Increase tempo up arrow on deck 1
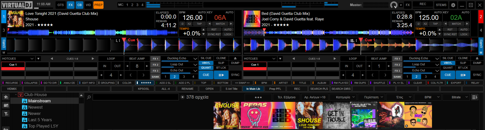This screenshot has width=485, height=130. pyautogui.click(x=204, y=29)
